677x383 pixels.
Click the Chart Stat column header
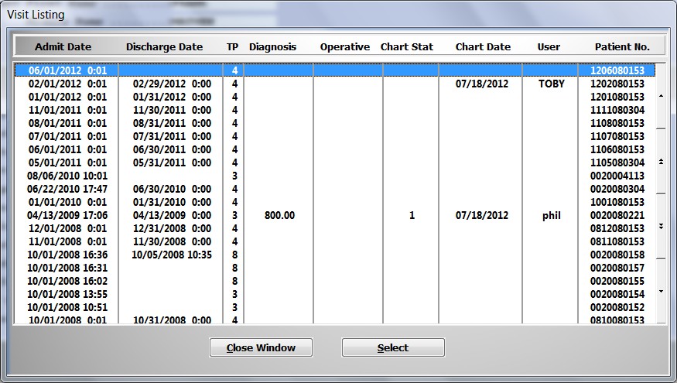pyautogui.click(x=407, y=46)
